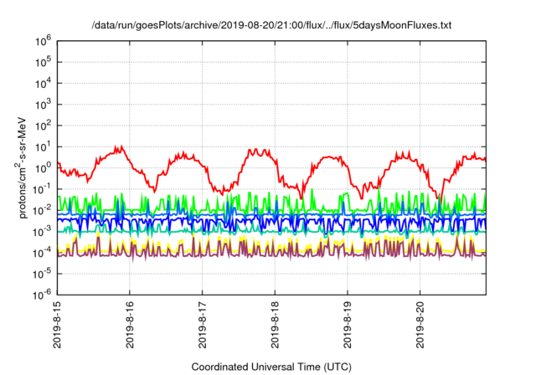Select the 10^3 y-axis tick label
Viewport: 536px width, 375px height.
pyautogui.click(x=44, y=105)
